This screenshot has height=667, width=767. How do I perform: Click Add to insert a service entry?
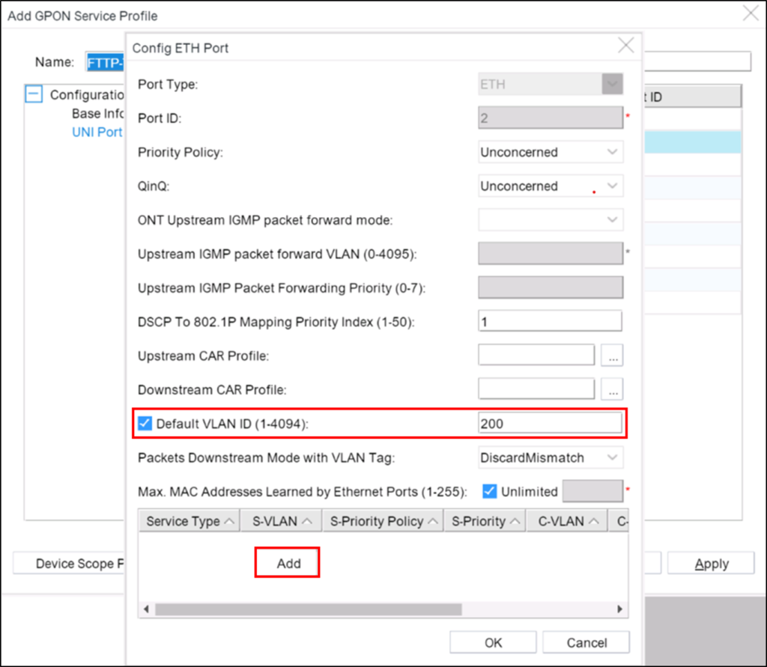pyautogui.click(x=287, y=561)
